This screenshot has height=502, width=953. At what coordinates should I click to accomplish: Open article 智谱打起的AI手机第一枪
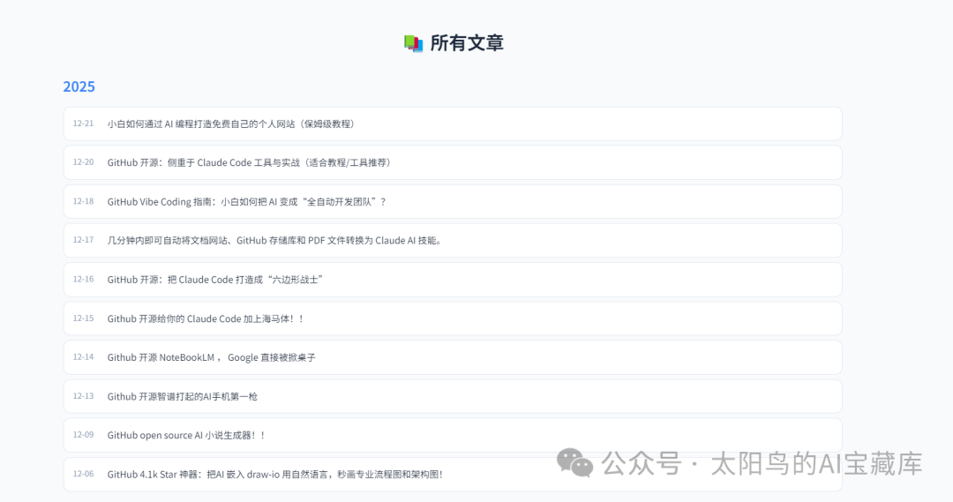click(x=453, y=396)
